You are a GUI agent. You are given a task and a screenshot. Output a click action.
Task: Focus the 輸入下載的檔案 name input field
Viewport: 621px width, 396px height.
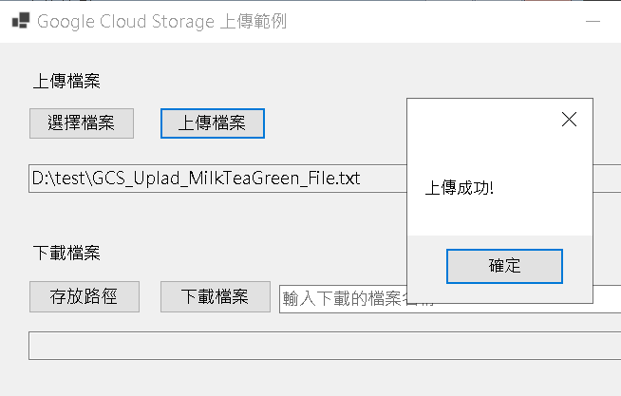pos(343,299)
